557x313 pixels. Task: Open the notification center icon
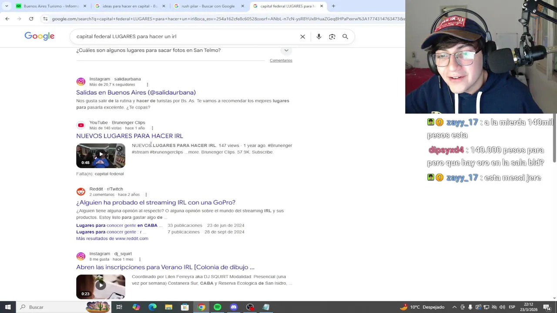[547, 307]
